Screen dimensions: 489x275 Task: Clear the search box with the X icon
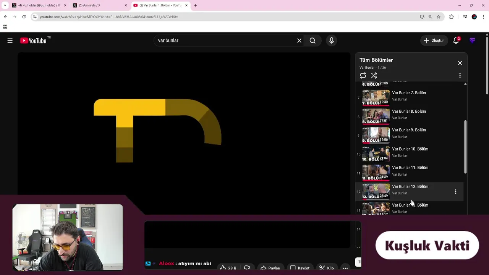[299, 40]
